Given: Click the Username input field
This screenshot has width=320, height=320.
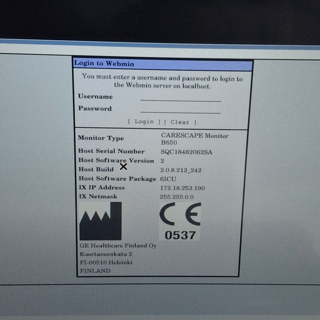Looking at the screenshot, I should pyautogui.click(x=181, y=97).
